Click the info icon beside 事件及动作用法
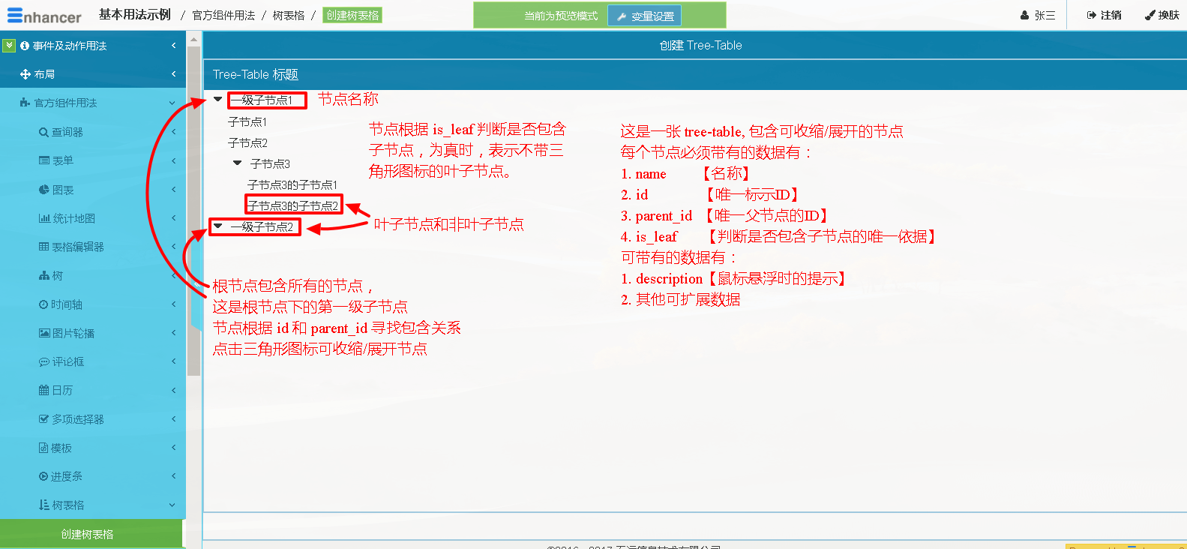 pyautogui.click(x=25, y=46)
